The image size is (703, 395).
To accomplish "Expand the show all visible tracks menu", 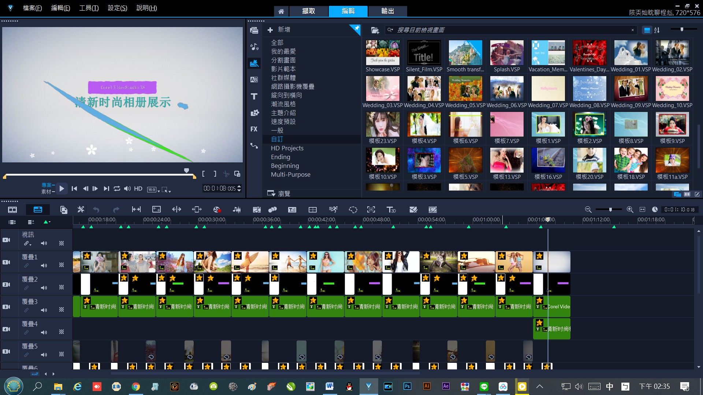I will pos(12,222).
